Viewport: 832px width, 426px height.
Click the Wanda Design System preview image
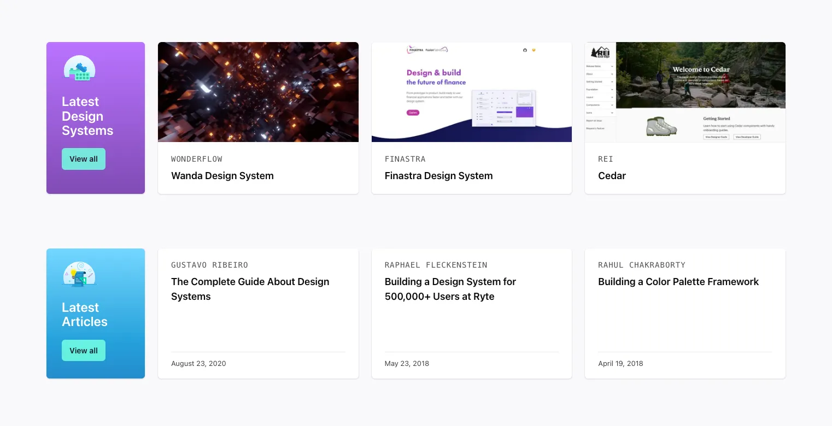coord(258,92)
